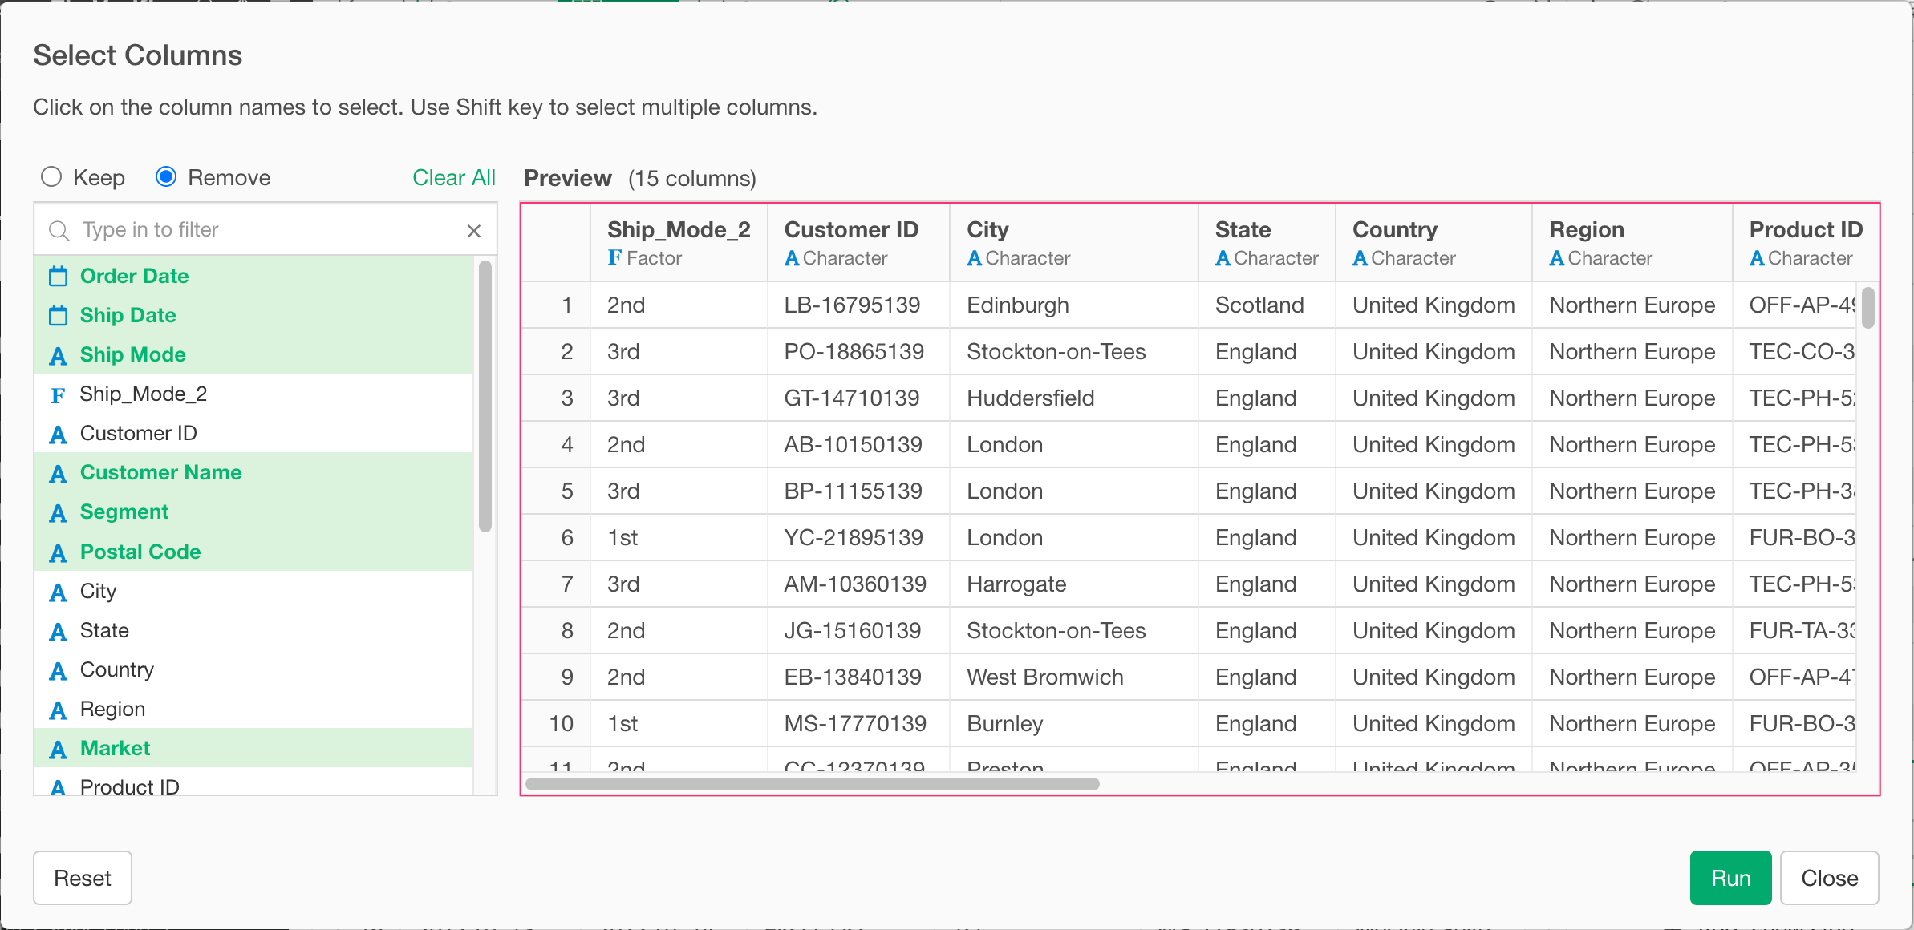
Task: Click the character icon next to Market
Action: pyautogui.click(x=58, y=750)
